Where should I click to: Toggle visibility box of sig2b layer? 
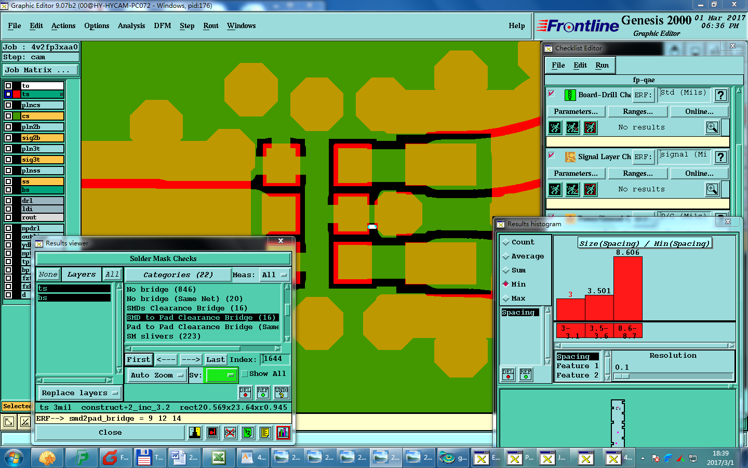(x=8, y=138)
